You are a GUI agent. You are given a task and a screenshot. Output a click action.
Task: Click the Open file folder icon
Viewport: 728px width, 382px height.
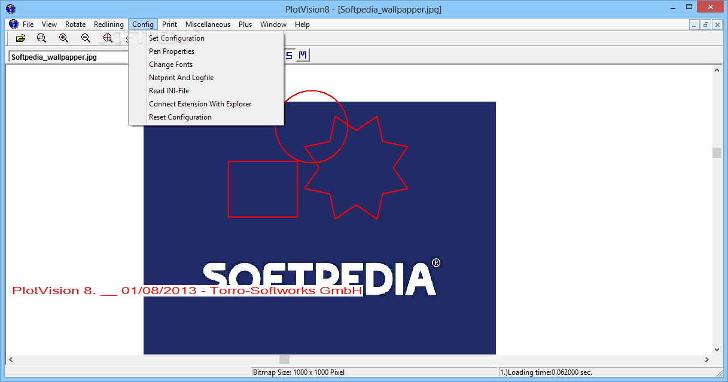point(21,38)
